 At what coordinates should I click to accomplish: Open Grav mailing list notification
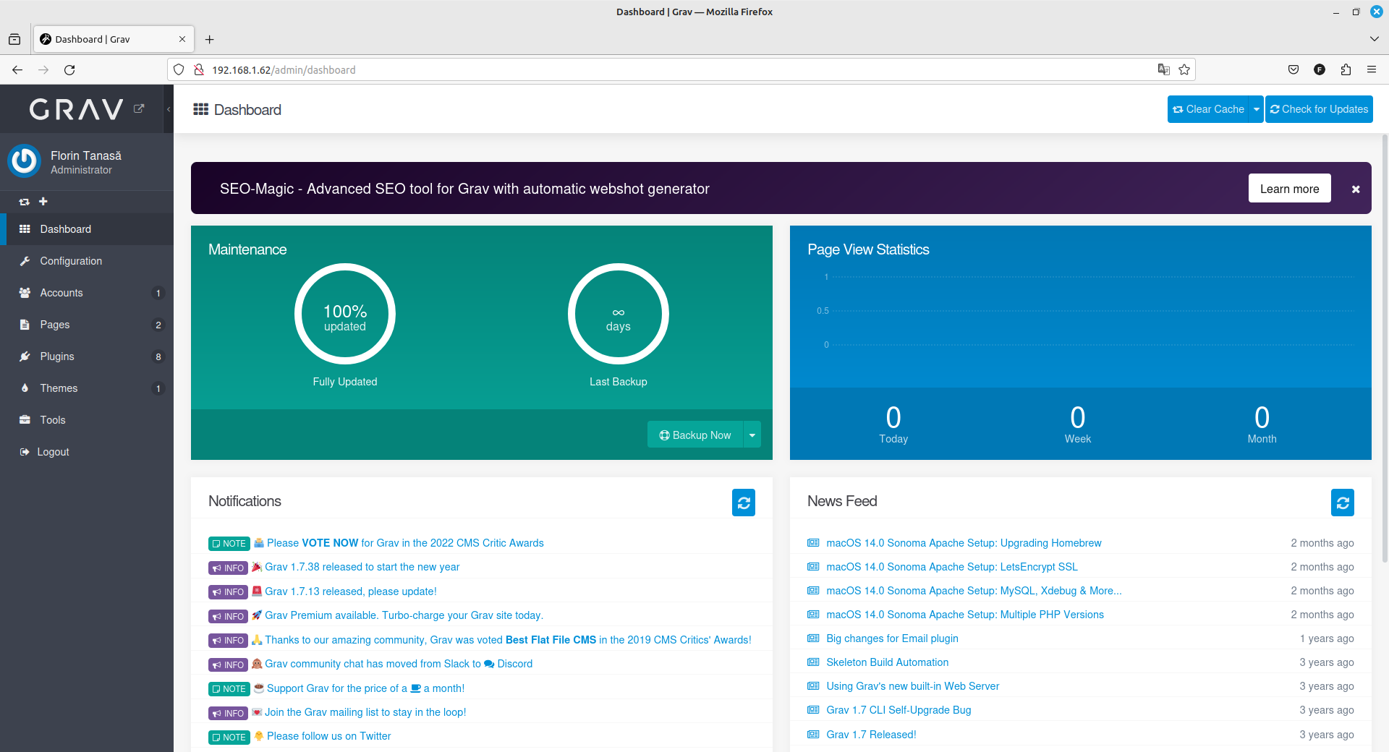tap(365, 712)
